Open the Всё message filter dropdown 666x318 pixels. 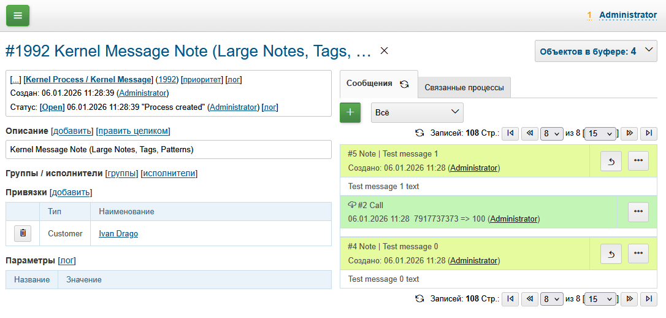click(x=417, y=112)
